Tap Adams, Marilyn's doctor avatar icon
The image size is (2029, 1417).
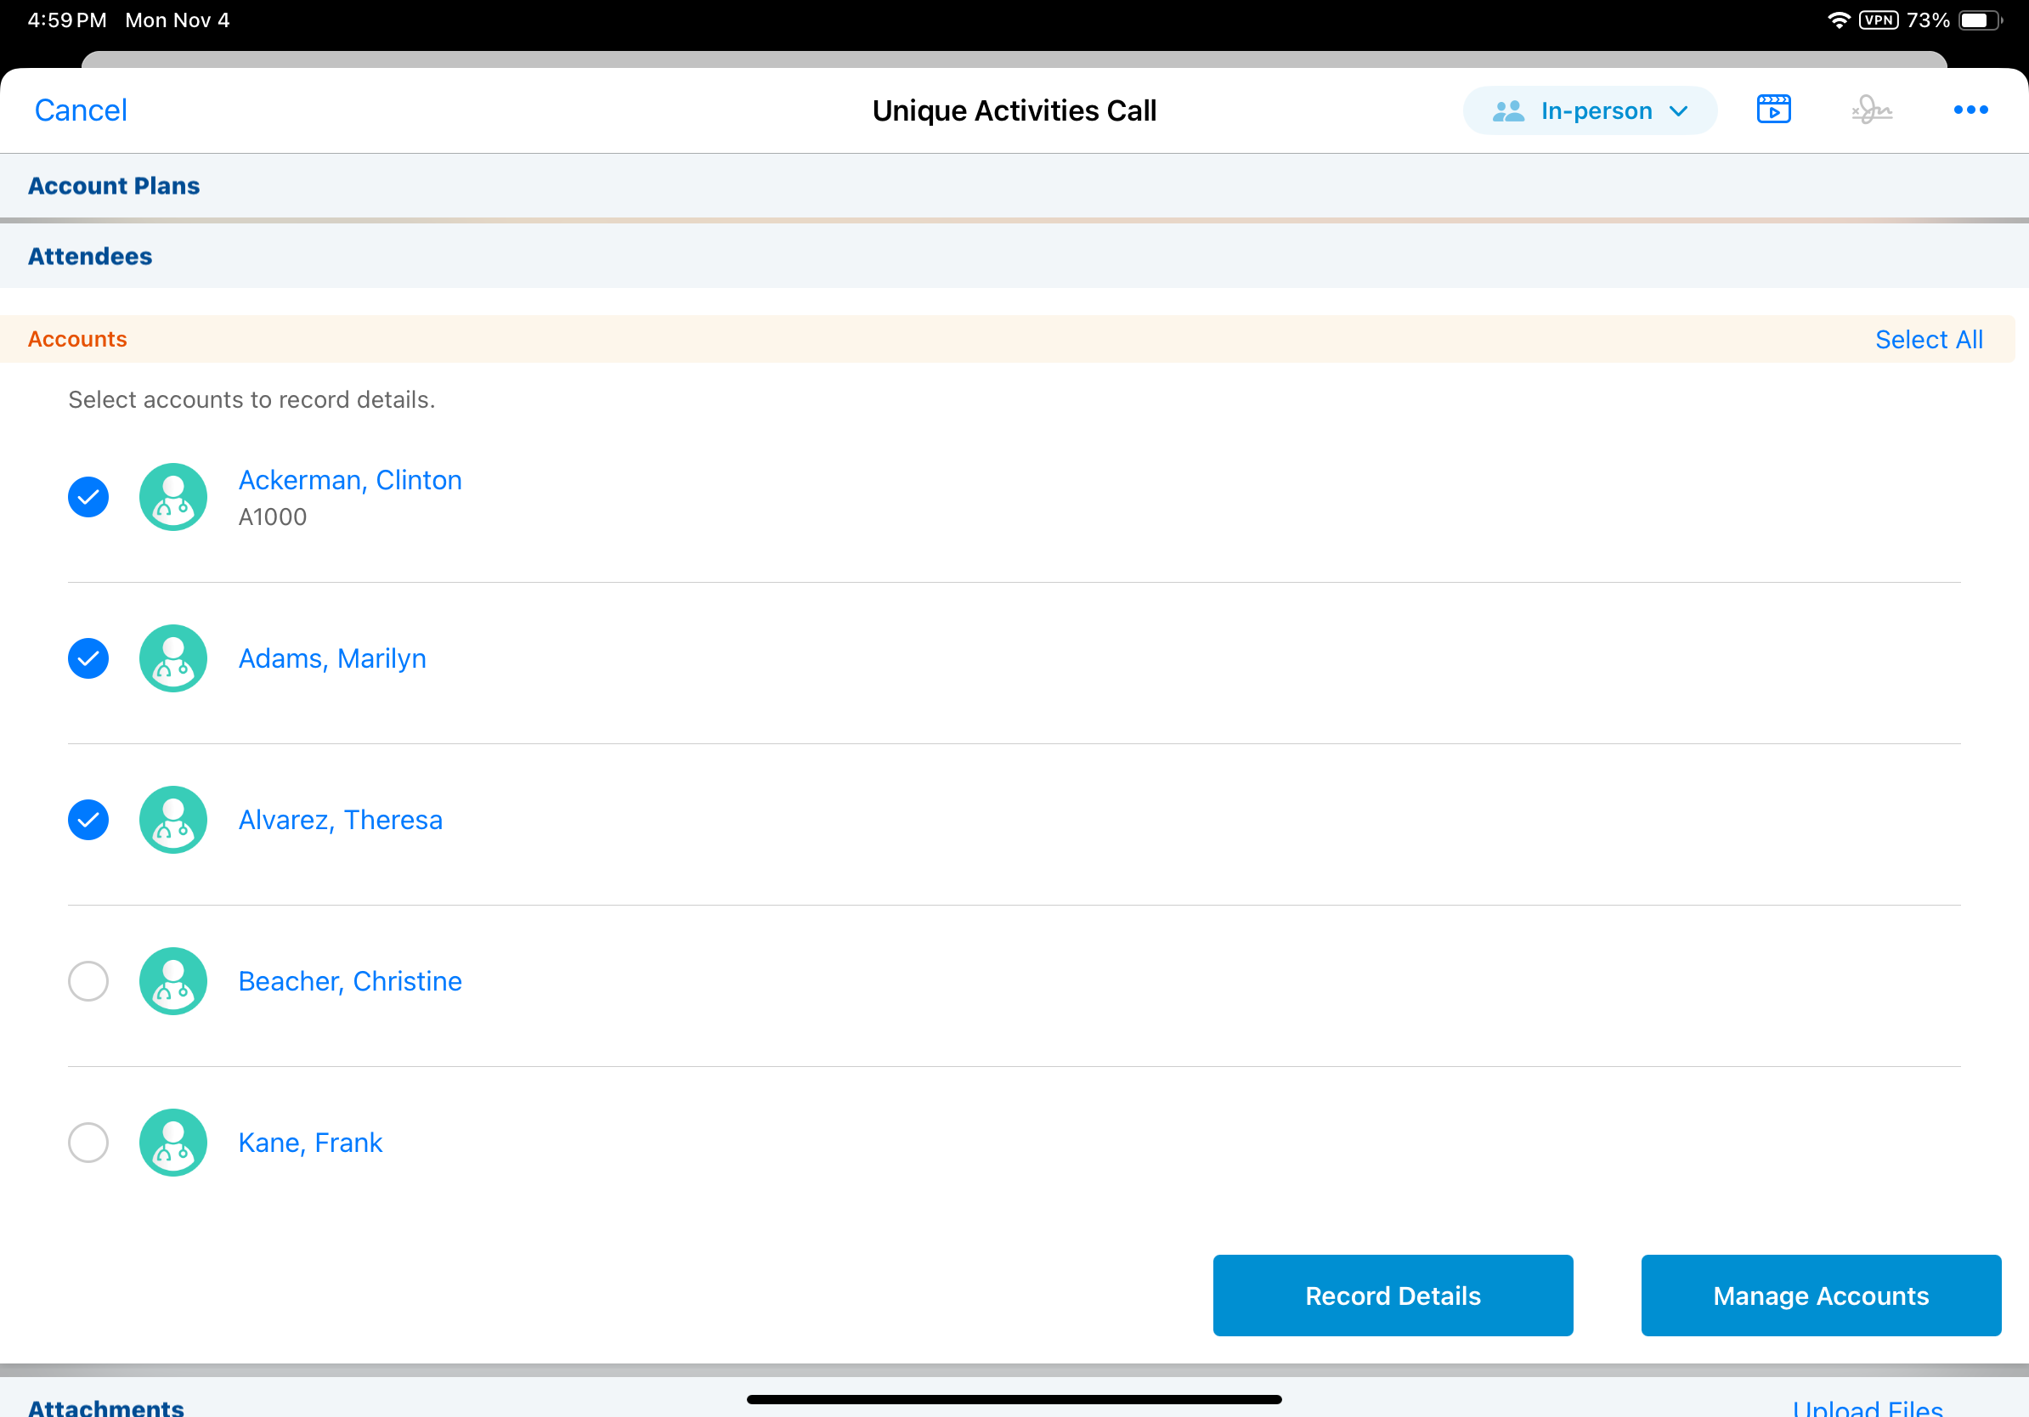(173, 658)
